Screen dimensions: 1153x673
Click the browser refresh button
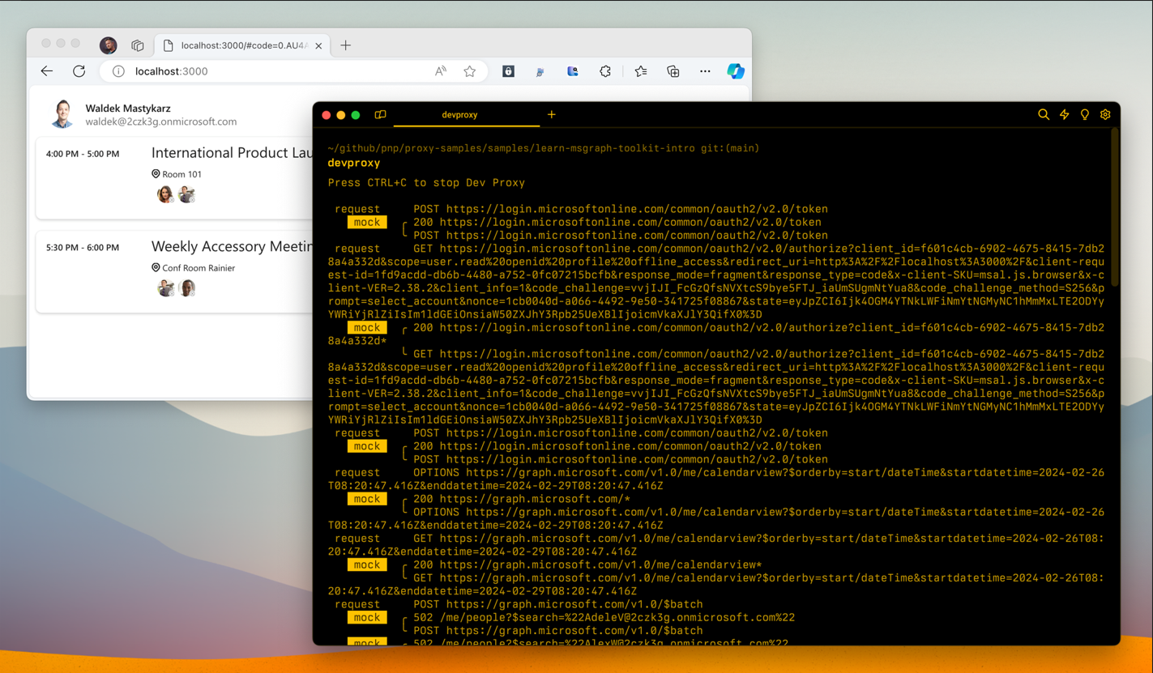pos(79,71)
